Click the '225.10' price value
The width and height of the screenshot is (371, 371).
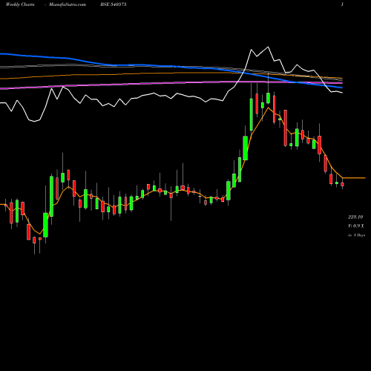[x=355, y=217]
